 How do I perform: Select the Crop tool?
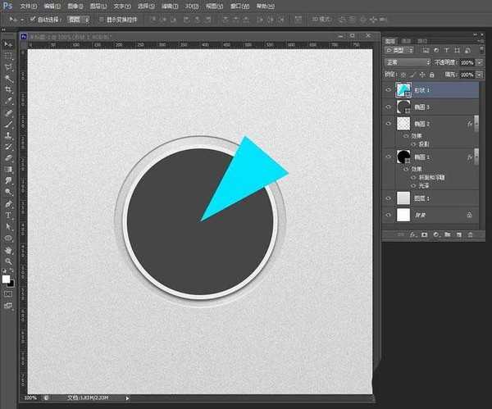click(7, 89)
